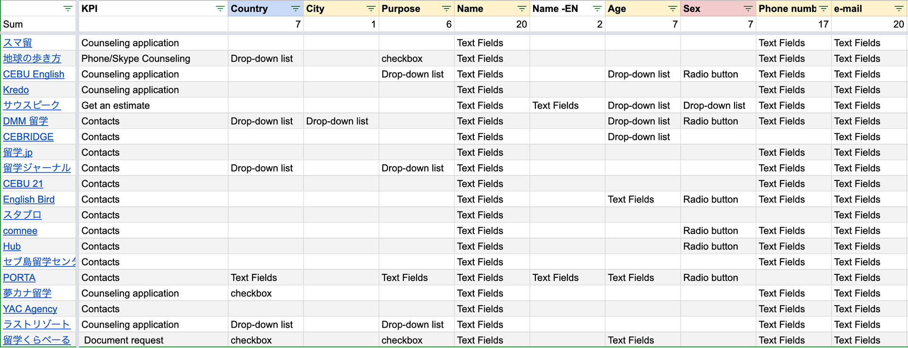Open filter icon in Sex column header
Viewport: 908px width, 348px height.
pyautogui.click(x=748, y=8)
